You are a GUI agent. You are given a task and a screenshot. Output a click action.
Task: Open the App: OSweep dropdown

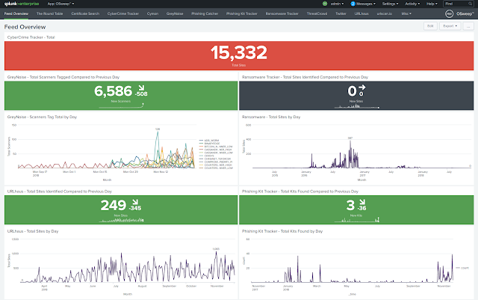[x=60, y=4]
